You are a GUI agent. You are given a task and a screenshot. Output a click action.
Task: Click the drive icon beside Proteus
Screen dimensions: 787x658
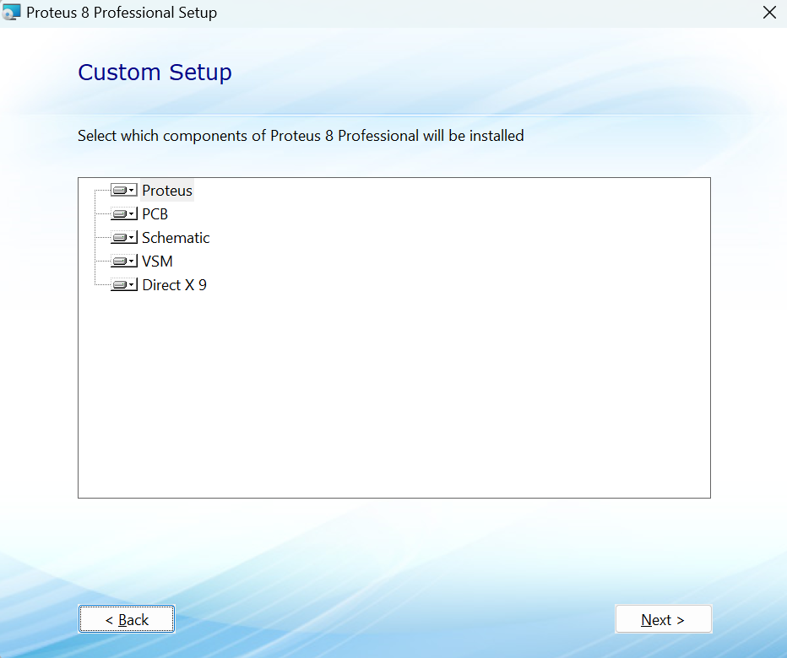pyautogui.click(x=119, y=191)
